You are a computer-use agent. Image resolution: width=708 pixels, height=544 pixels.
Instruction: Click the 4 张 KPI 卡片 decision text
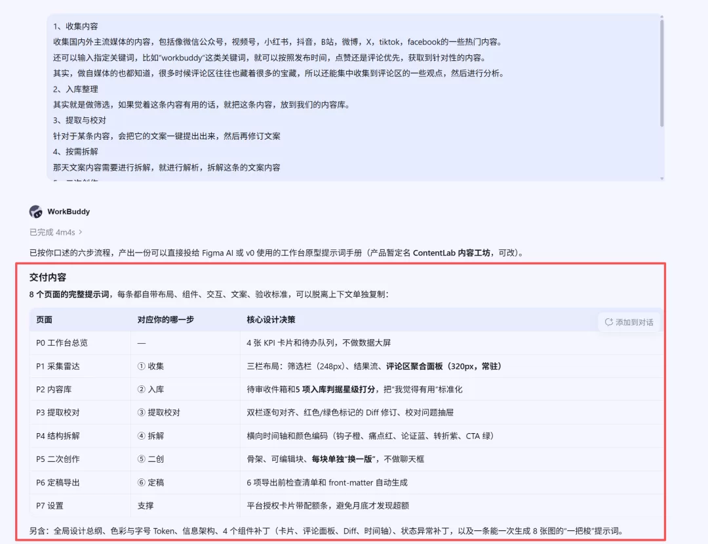tap(319, 343)
